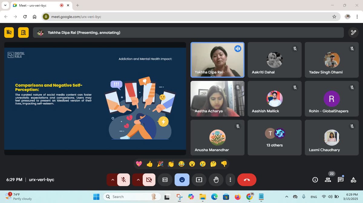Viewport: 363px width, 203px height.
Task: Select Aastha Acharya's video tile
Action: [217, 99]
